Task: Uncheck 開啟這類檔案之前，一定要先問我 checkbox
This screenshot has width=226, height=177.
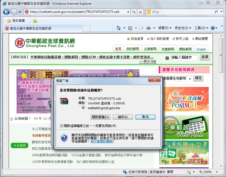Action: (x=61, y=126)
